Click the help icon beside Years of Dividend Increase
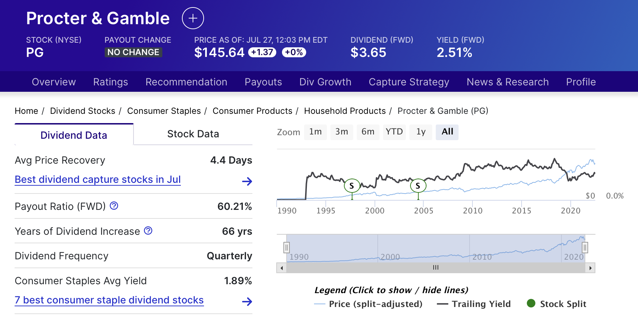Image resolution: width=638 pixels, height=323 pixels. [x=148, y=231]
